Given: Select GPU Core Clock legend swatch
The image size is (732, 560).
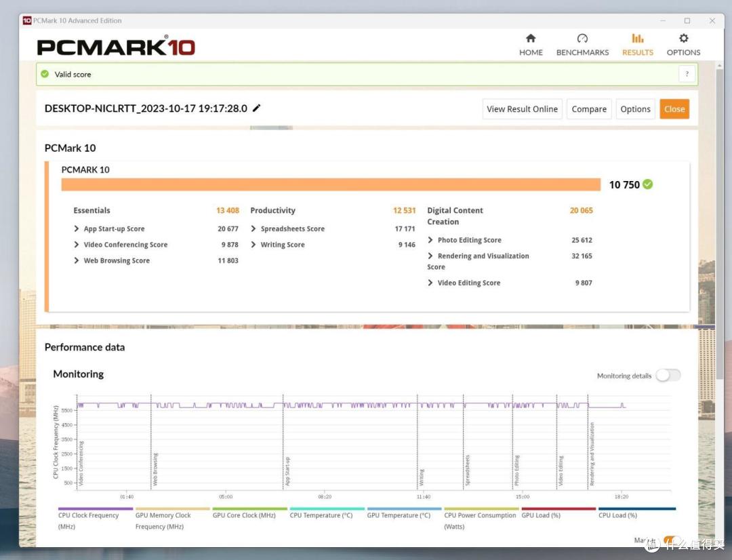Looking at the screenshot, I should coord(249,508).
